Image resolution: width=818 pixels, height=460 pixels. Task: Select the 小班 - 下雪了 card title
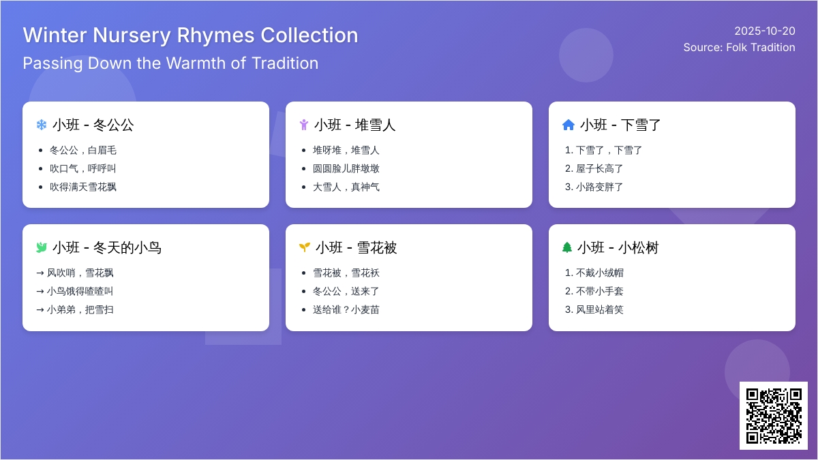pyautogui.click(x=620, y=125)
